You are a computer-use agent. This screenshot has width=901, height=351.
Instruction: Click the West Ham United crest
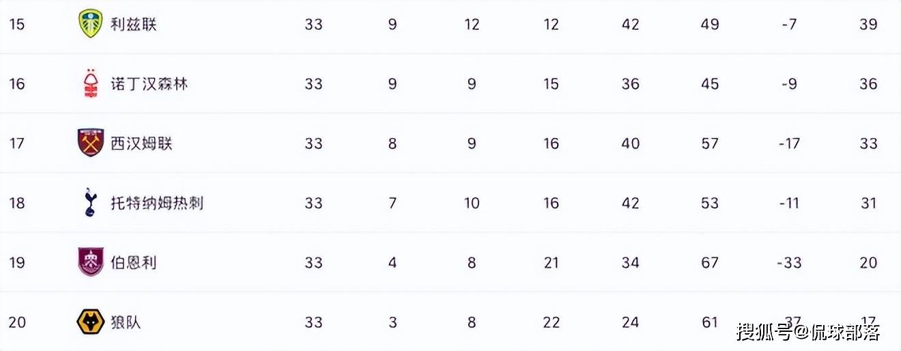pos(91,143)
